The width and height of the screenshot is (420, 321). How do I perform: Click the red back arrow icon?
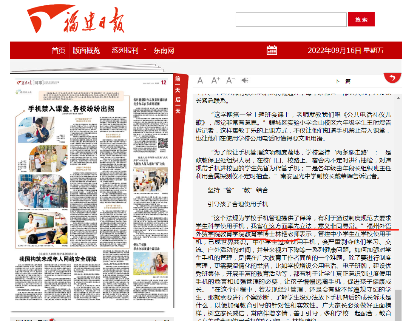[x=392, y=78]
